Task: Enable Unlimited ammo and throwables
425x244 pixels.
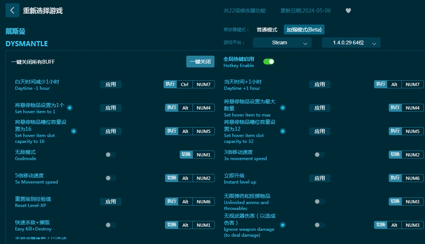Action: point(319,202)
